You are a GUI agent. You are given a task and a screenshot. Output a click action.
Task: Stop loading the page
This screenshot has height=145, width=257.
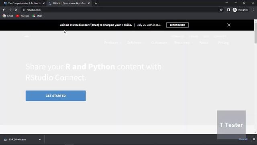coord(16,10)
